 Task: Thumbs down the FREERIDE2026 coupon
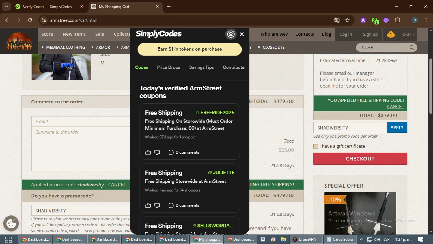(157, 152)
